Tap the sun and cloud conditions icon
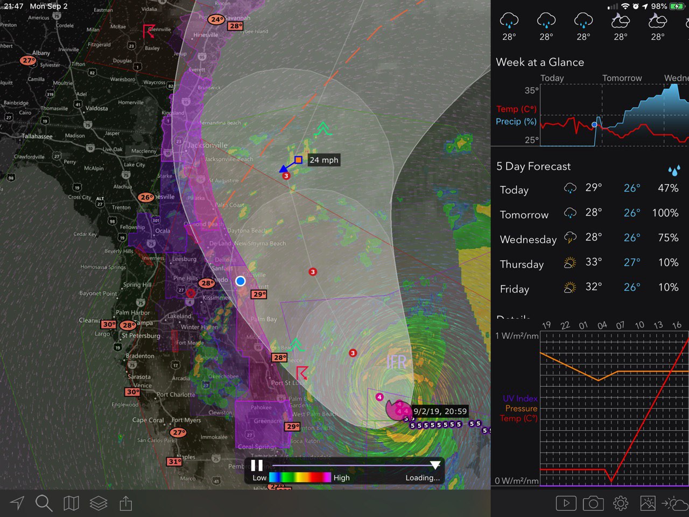689x517 pixels. tap(675, 503)
